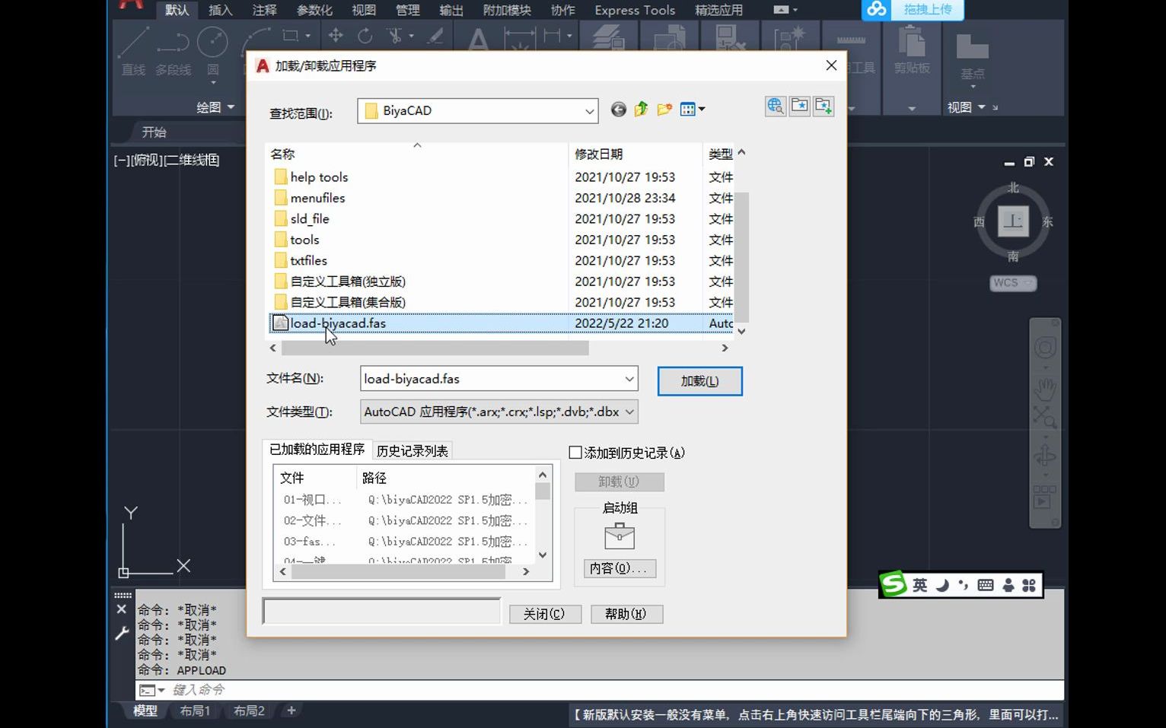Open the 文件类型 file type dropdown
1166x728 pixels.
click(x=629, y=412)
